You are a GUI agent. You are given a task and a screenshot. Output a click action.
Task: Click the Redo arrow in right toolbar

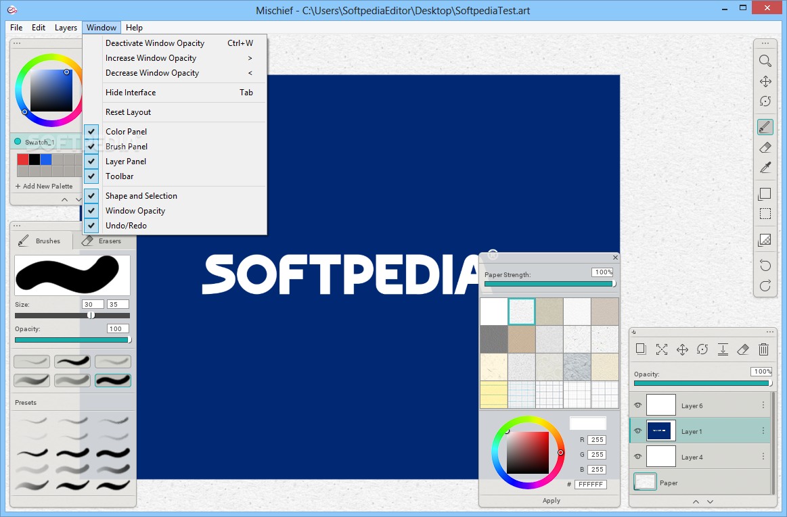[x=765, y=286]
